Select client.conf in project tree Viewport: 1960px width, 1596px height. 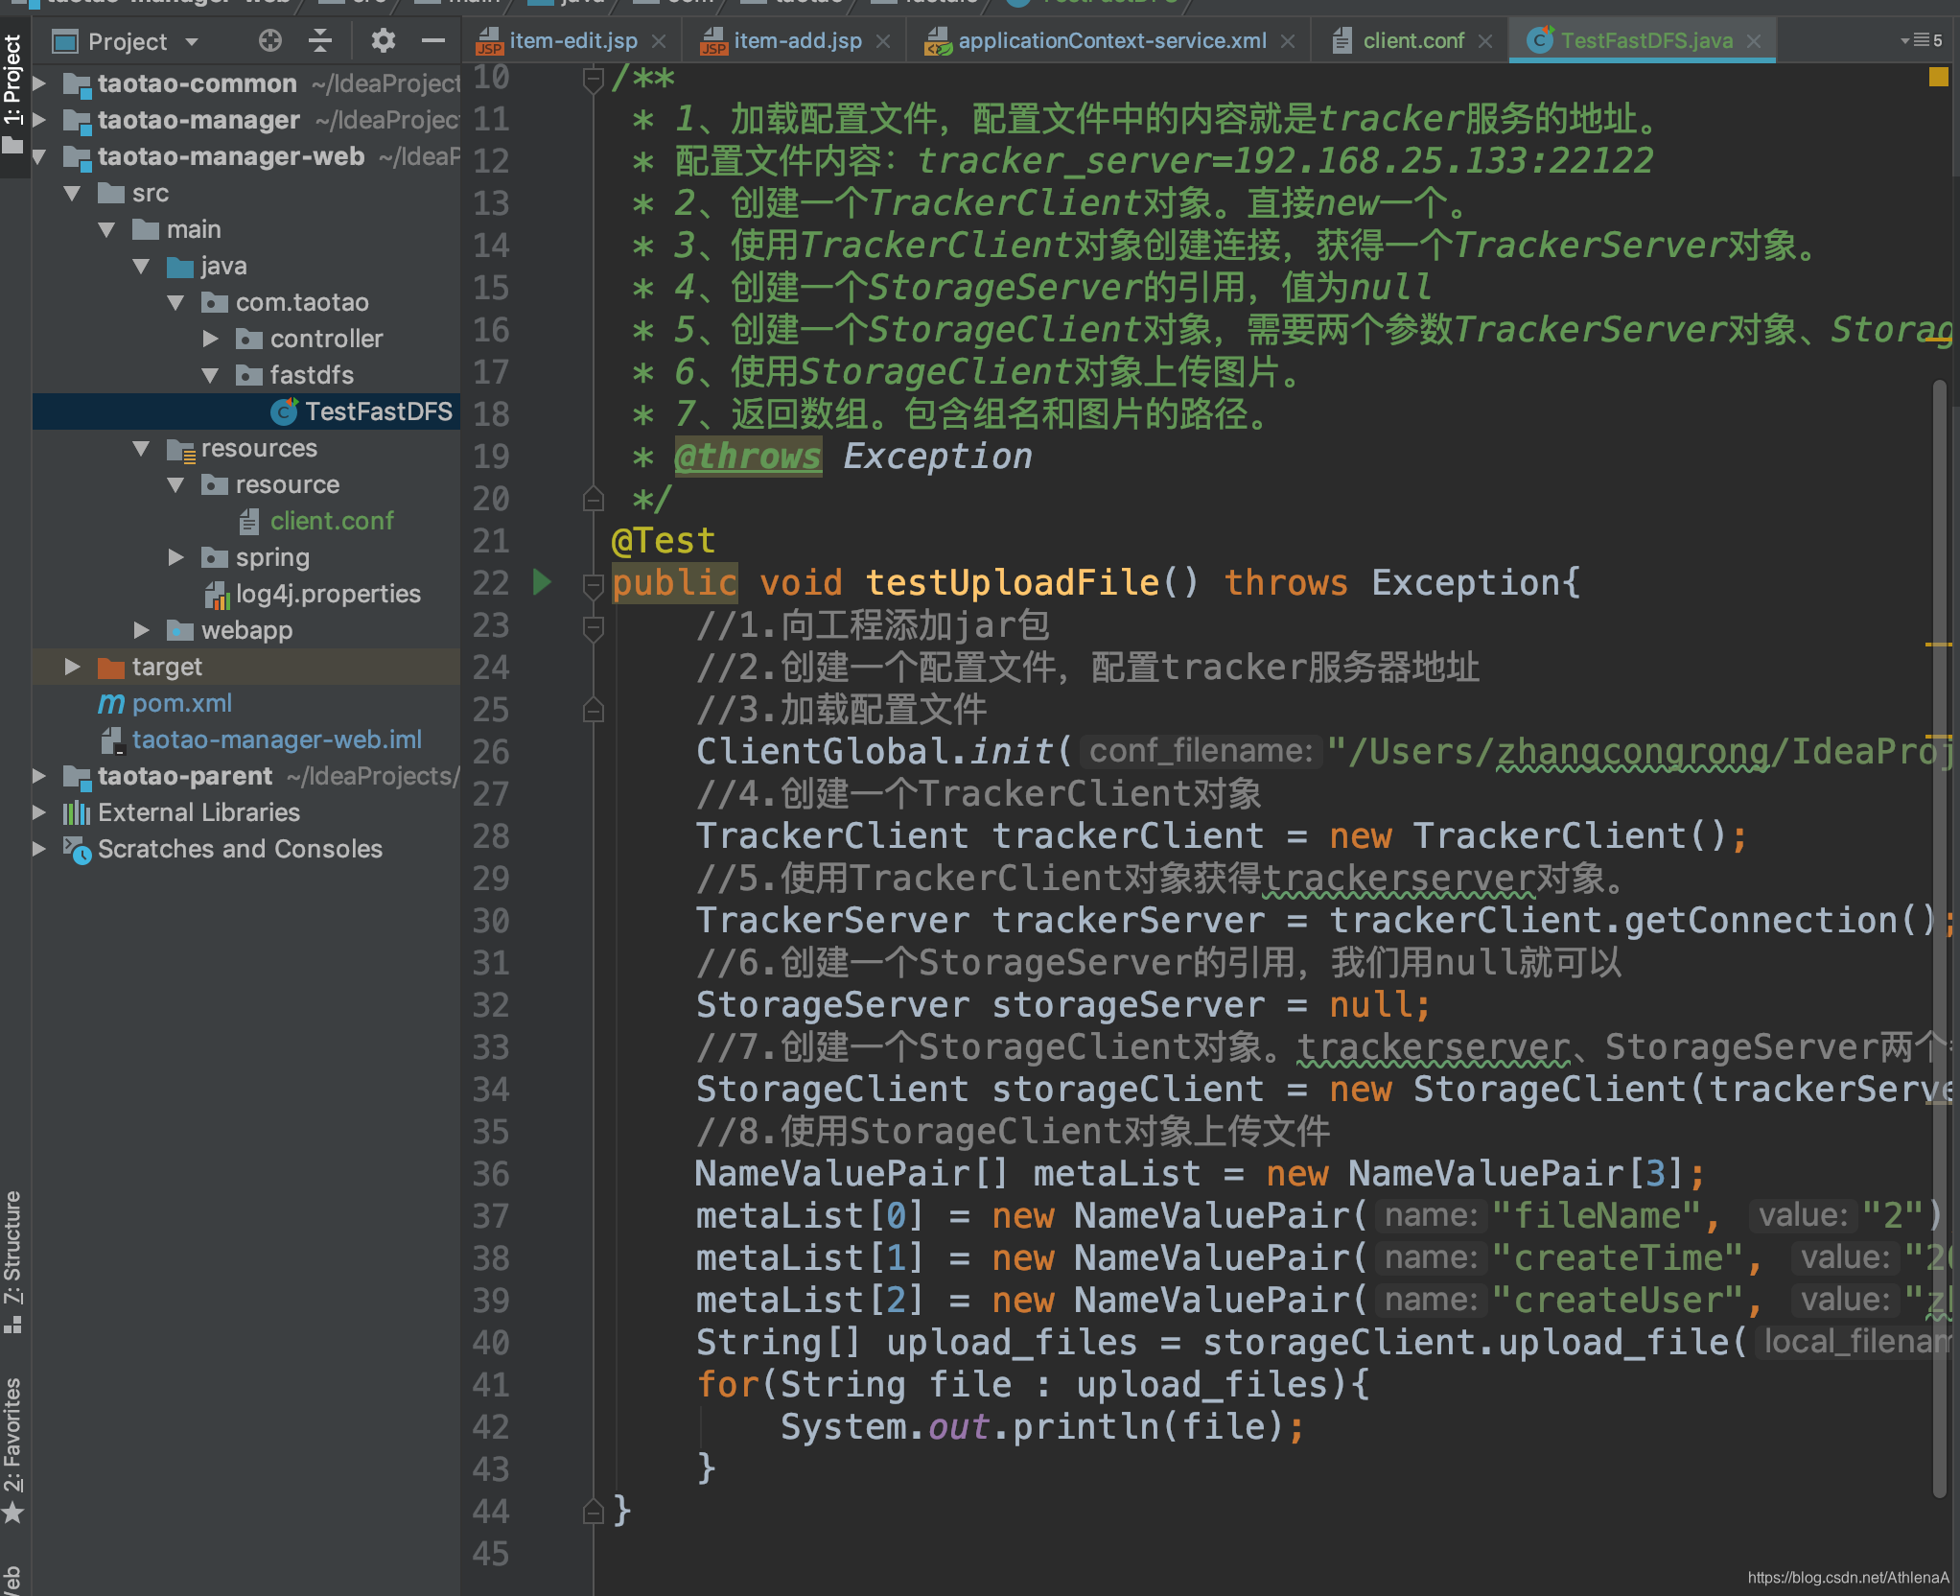click(332, 521)
